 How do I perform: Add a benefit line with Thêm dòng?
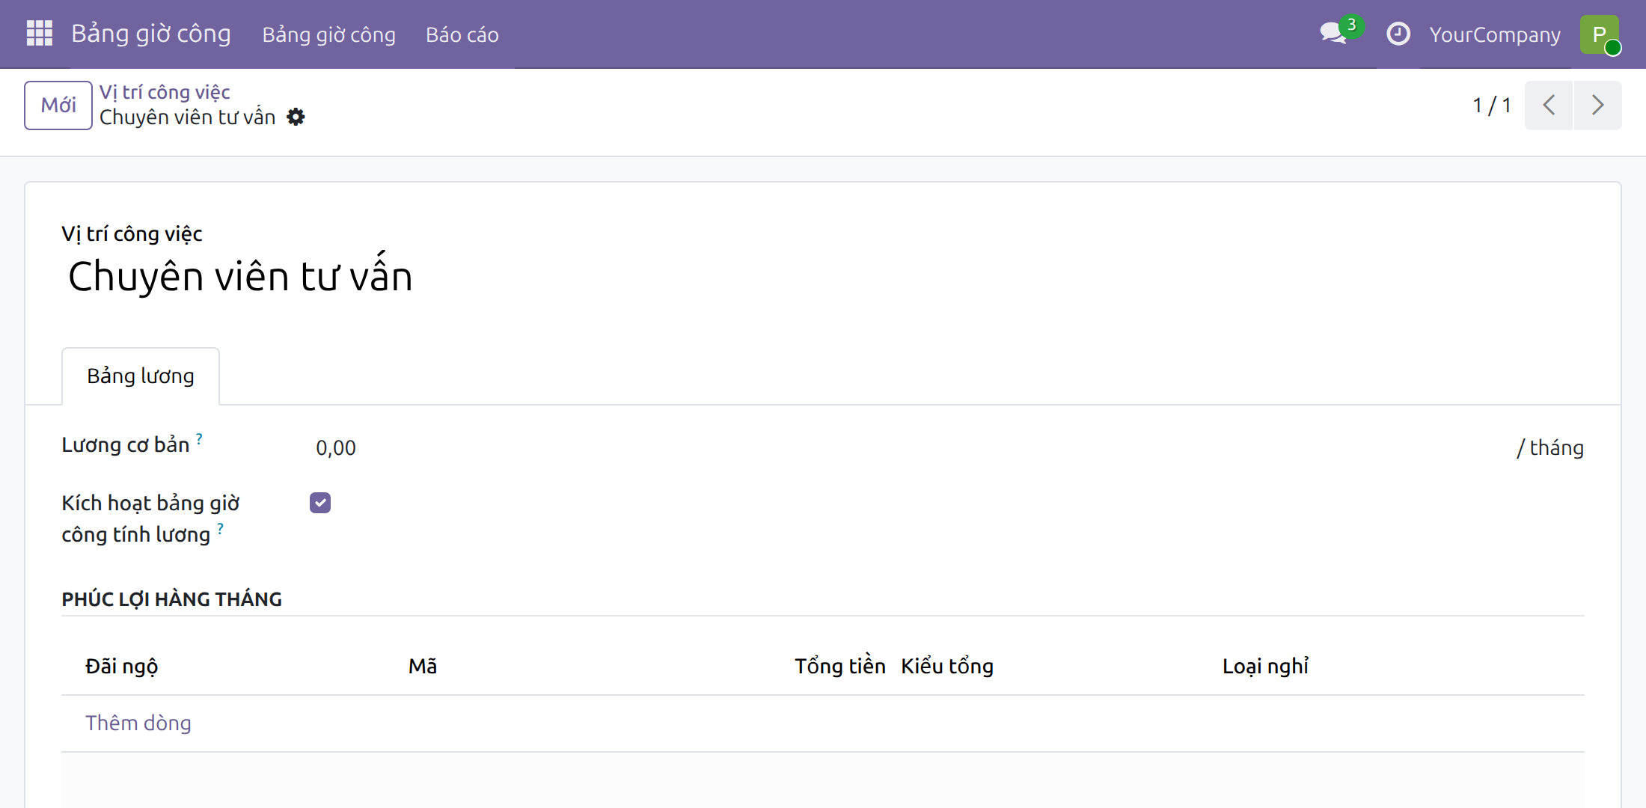coord(138,723)
